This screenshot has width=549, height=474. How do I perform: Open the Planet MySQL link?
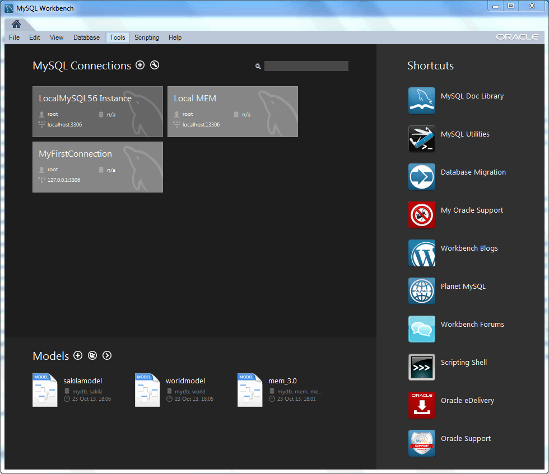point(463,287)
